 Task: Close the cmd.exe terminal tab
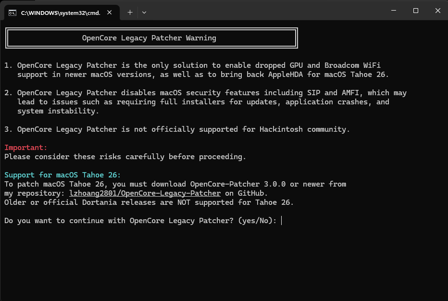click(x=111, y=13)
